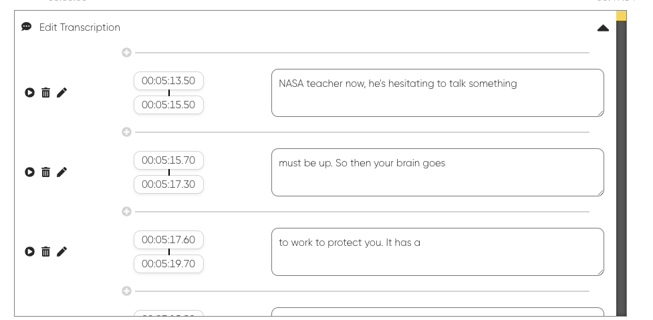Add segment between 00:05:15.50 and 00:05:15.70
Screen dimensions: 653x320
coord(126,132)
